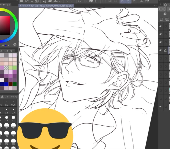The image size is (170, 149).
Task: Pick a shade in the red color square
Action: (5, 25)
